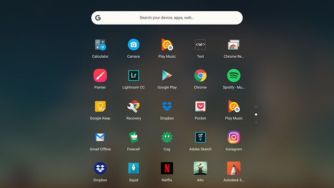
Task: Start the Freecell game
Action: (134, 137)
